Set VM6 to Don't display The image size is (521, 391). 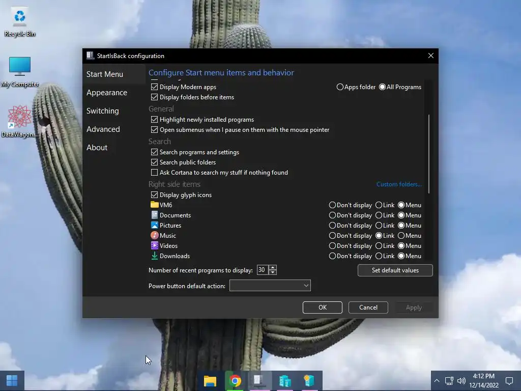(332, 205)
